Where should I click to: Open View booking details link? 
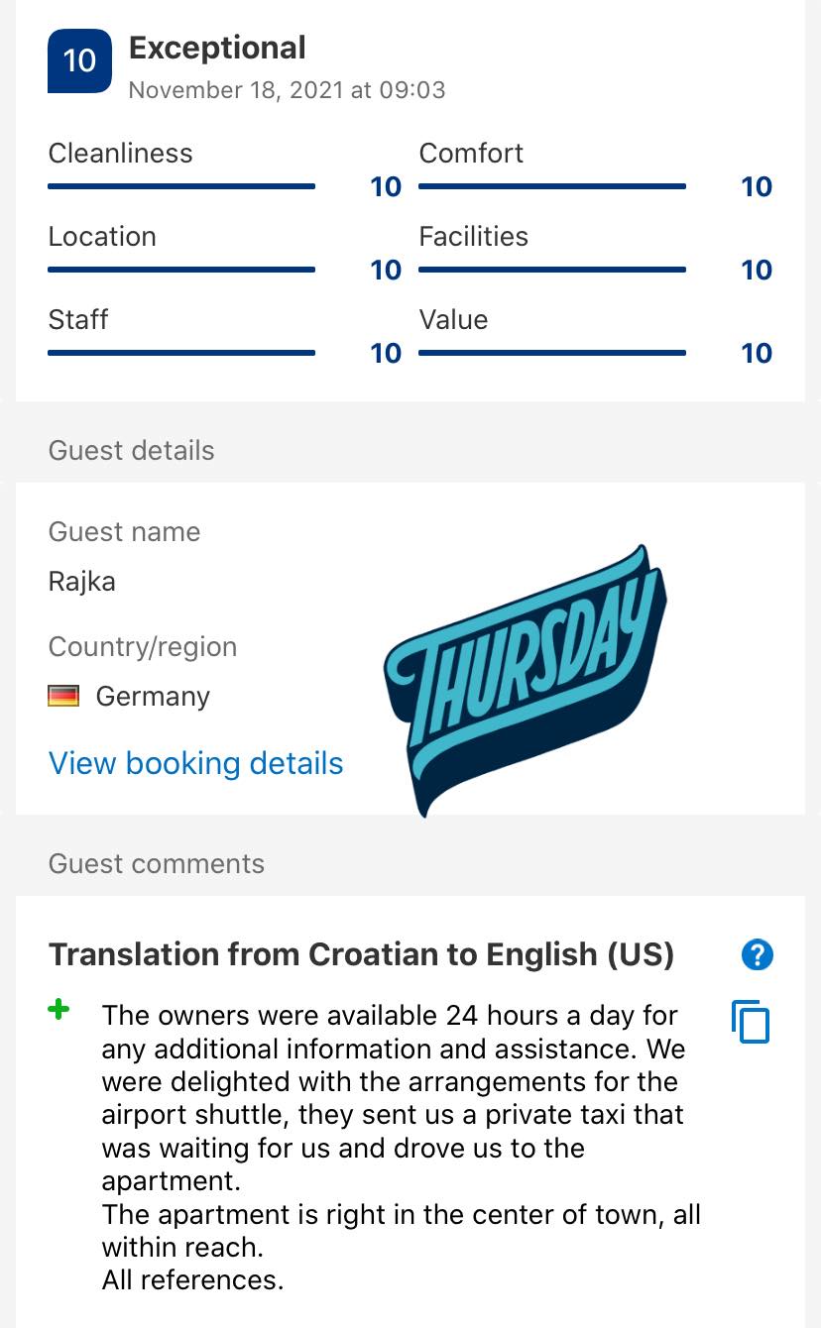(x=196, y=763)
